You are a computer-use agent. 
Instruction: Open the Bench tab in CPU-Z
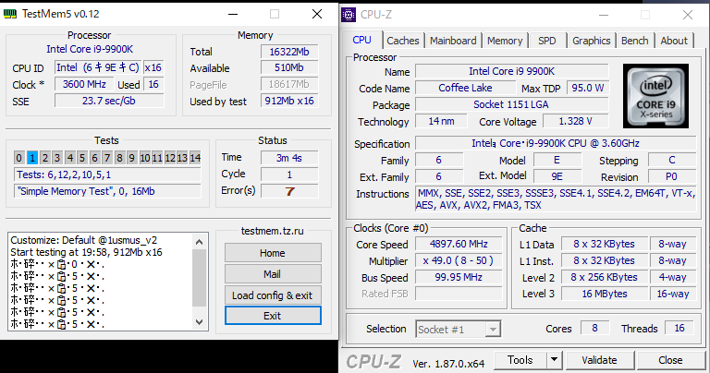click(634, 41)
